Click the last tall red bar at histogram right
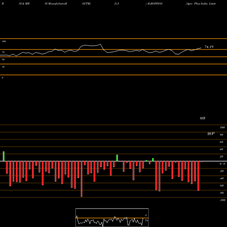This screenshot has height=227, width=227. (x=198, y=176)
